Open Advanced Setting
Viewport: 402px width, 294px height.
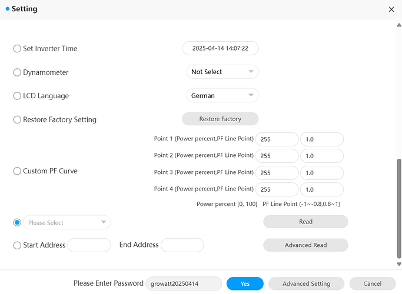point(307,283)
